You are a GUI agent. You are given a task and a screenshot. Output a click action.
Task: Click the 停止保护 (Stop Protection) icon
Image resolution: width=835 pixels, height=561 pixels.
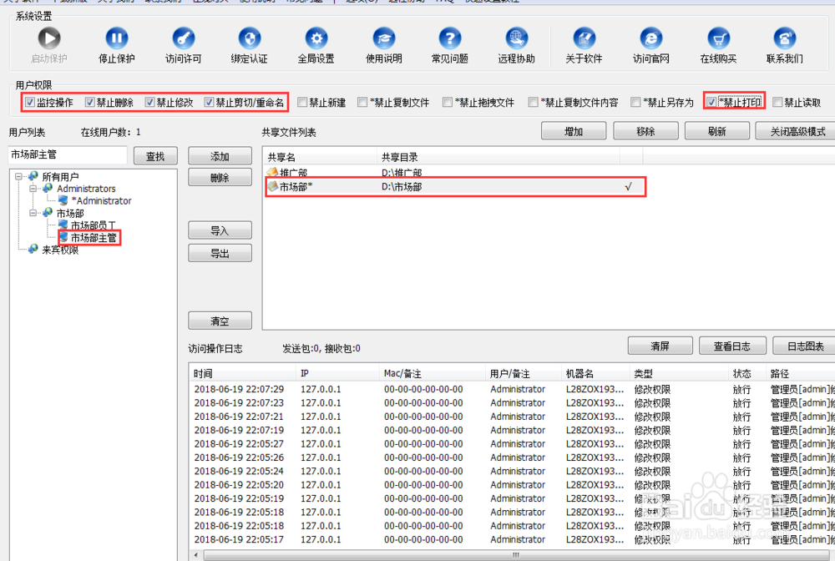(x=116, y=38)
